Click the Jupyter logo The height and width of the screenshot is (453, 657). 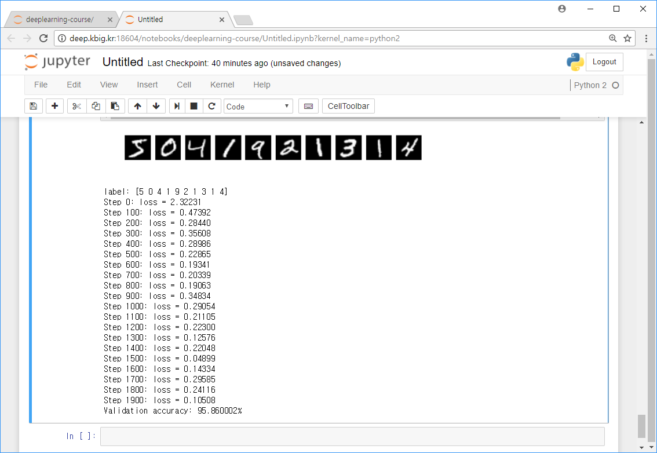pos(57,61)
